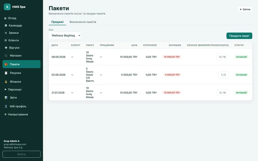The height and width of the screenshot is (161, 258).
Task: Open Звіти in the sidebar
Action: click(x=21, y=98)
